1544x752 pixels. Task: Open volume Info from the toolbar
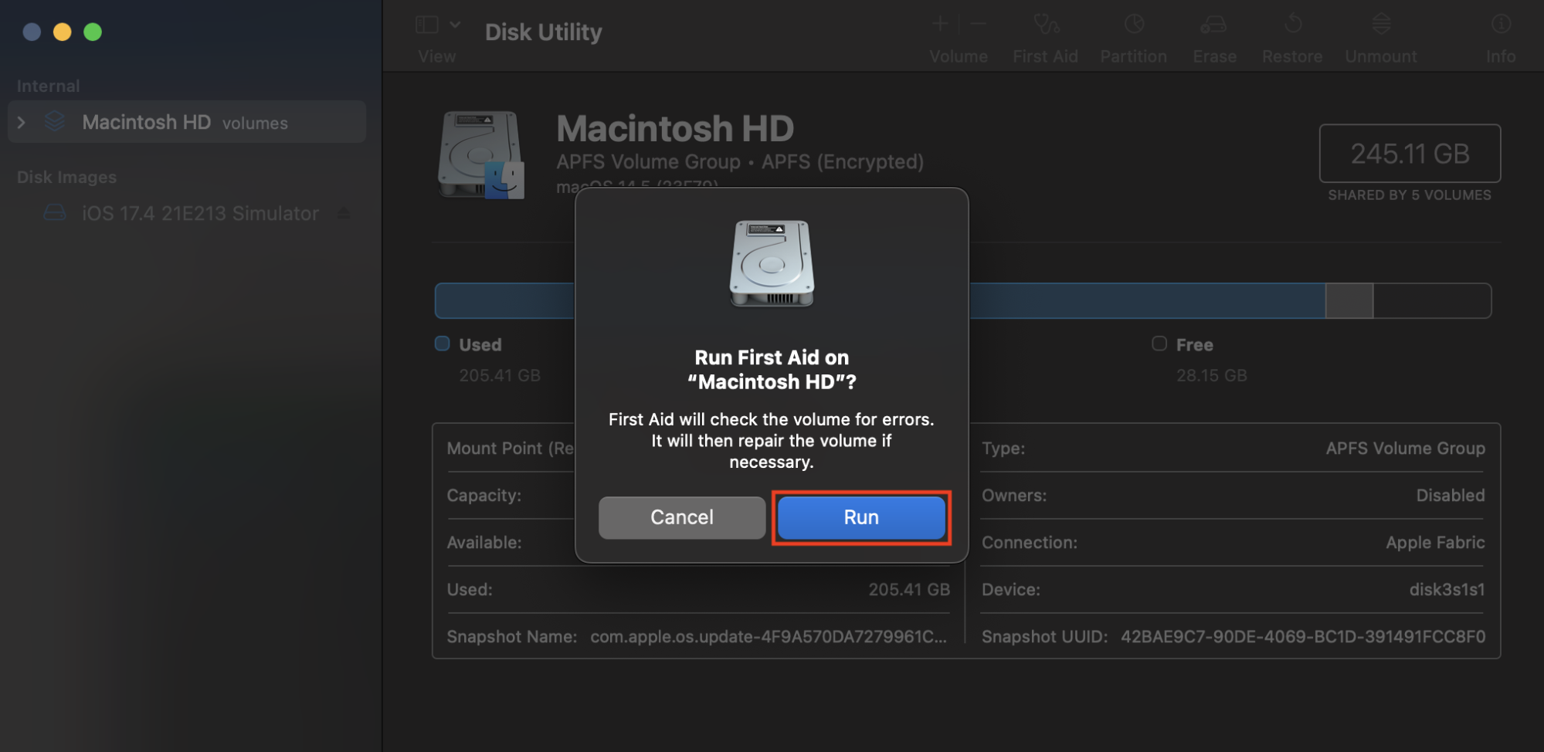1500,35
